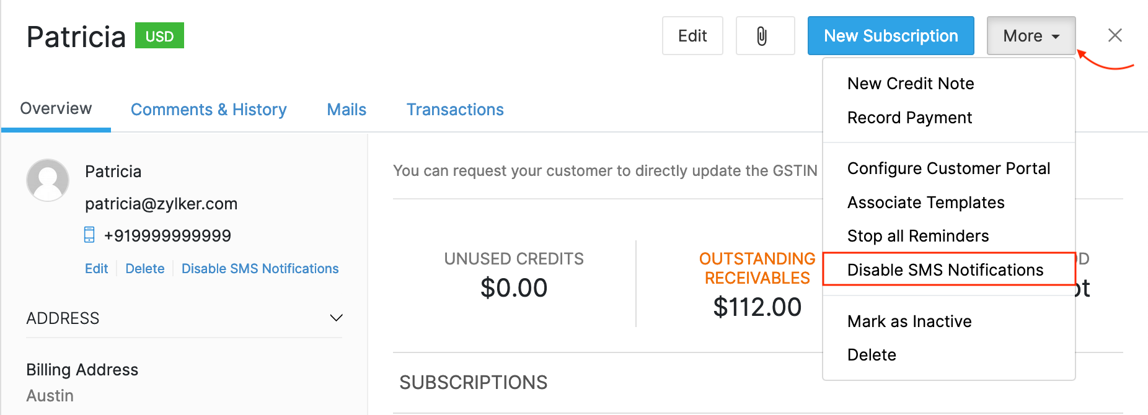The image size is (1148, 415).
Task: Select Configure Customer Portal
Action: pos(948,168)
